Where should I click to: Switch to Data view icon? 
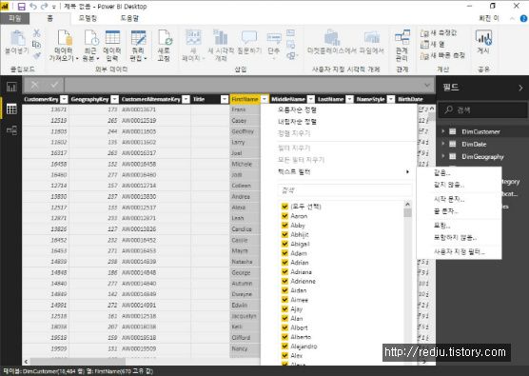(x=11, y=109)
